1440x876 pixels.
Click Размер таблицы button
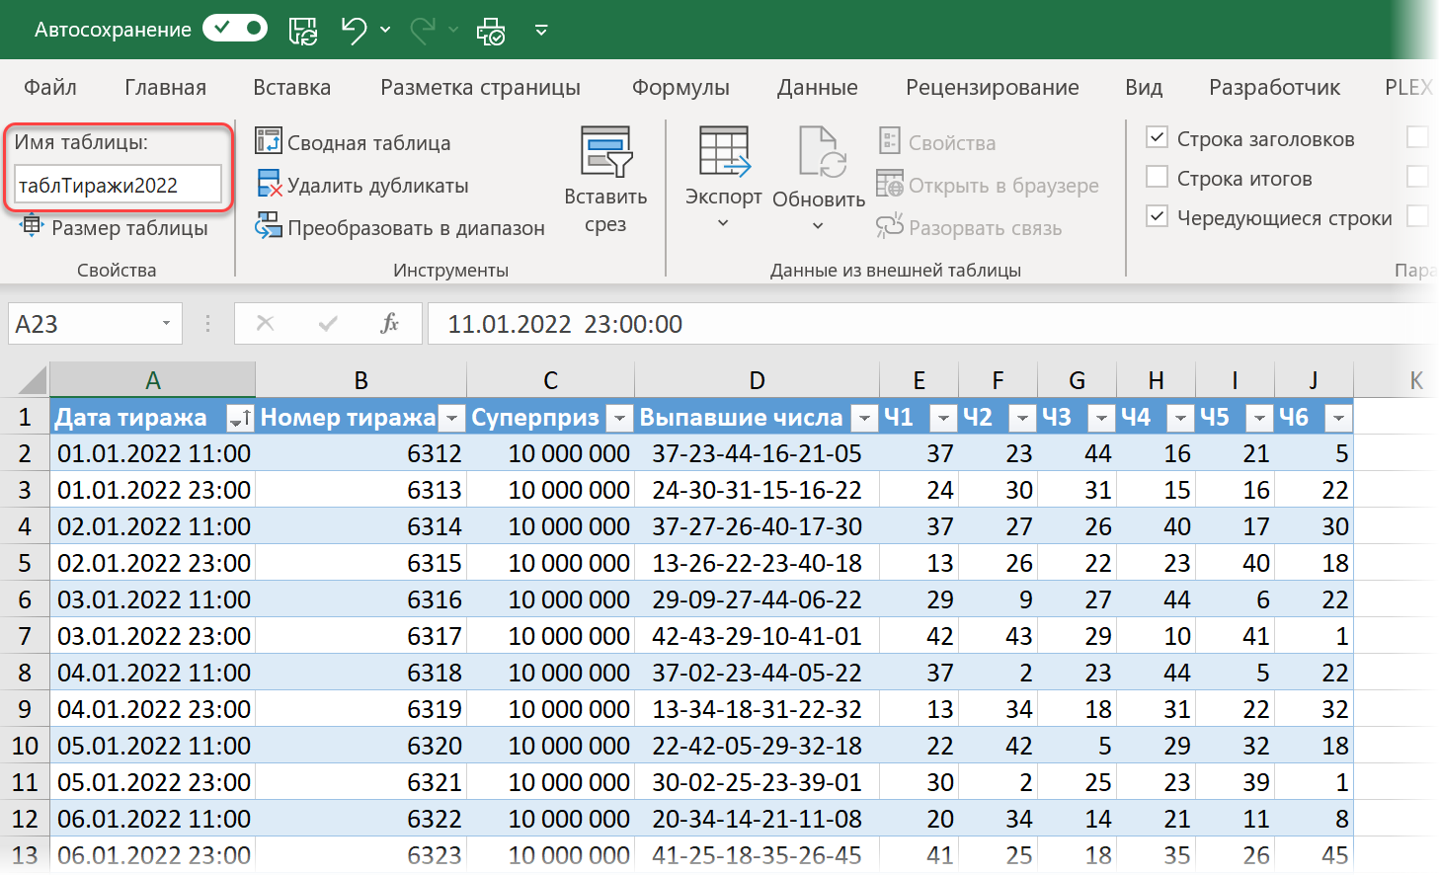tap(114, 227)
